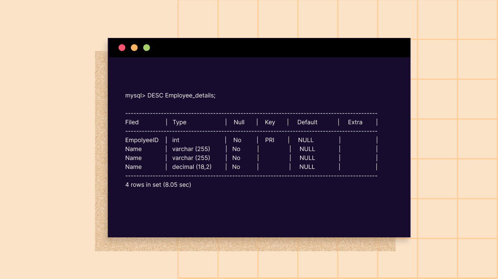
Task: Click the green maximize window dot
Action: [x=146, y=48]
